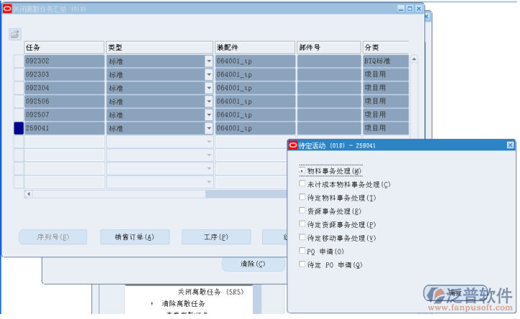Click the folder tools icon in toolbar
Image resolution: width=520 pixels, height=319 pixels.
pyautogui.click(x=15, y=34)
